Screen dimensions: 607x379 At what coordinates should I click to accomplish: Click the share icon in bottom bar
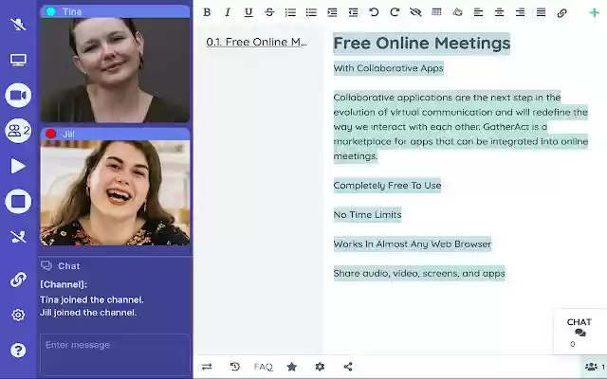pos(348,367)
